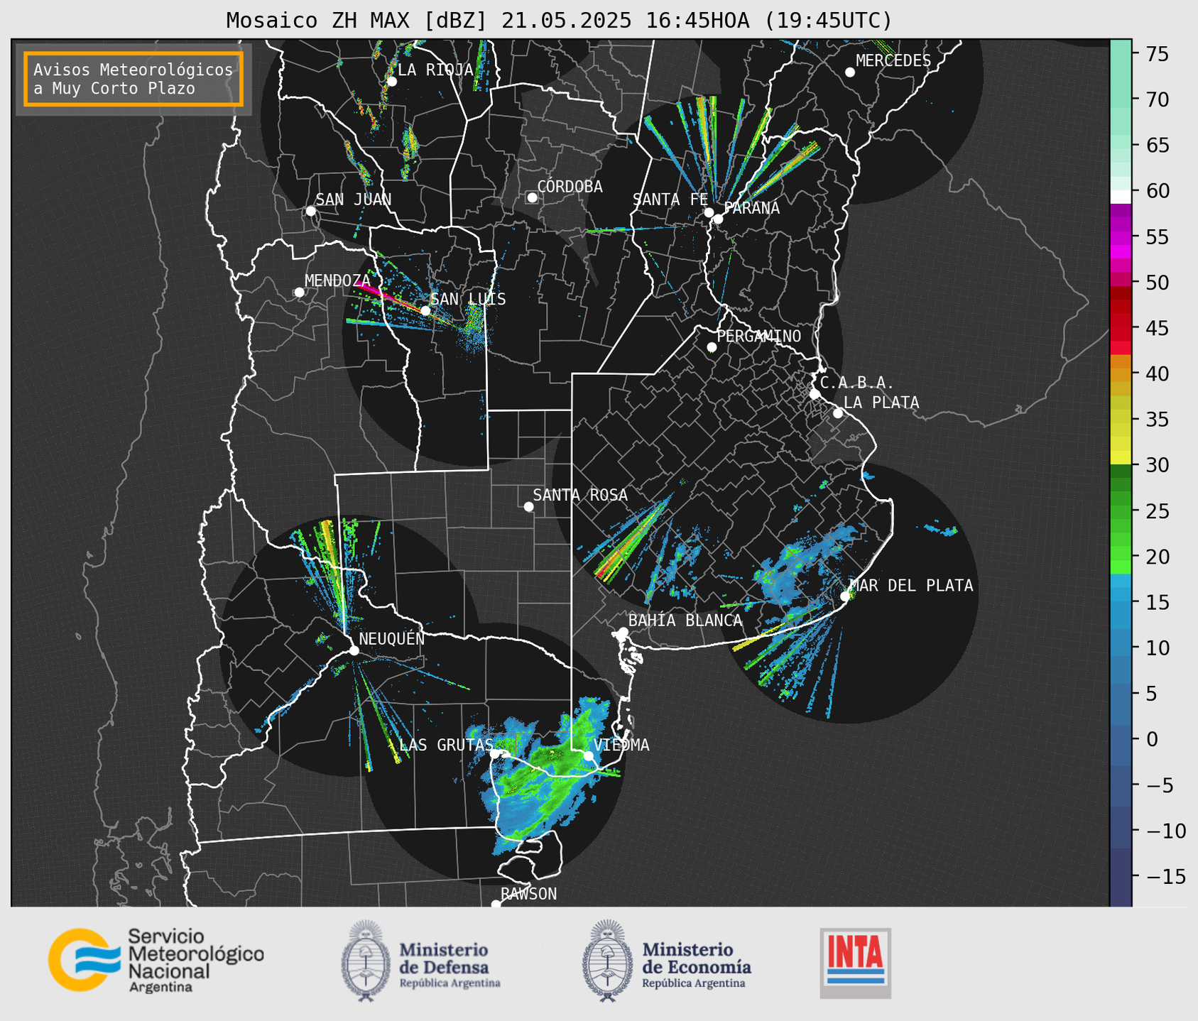Click the 75 value on the colorbar scale

pos(1157,54)
